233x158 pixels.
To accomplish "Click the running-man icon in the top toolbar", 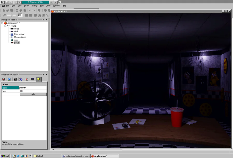I will tap(39, 15).
